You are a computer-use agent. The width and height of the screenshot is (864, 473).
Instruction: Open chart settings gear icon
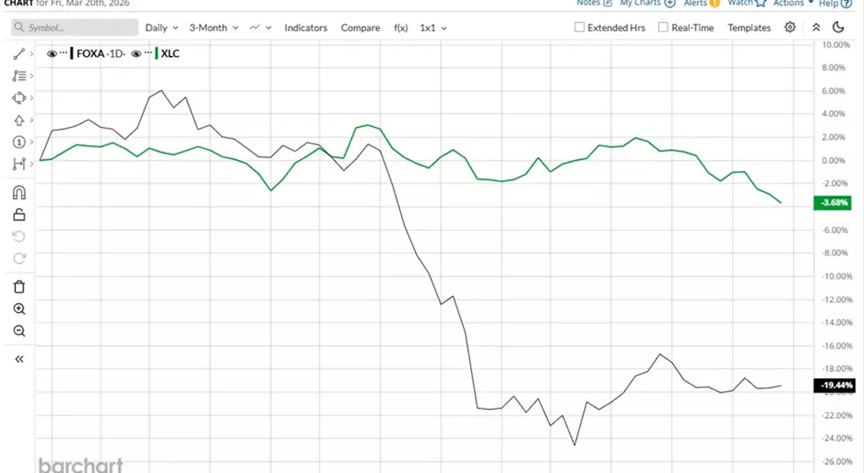point(790,28)
